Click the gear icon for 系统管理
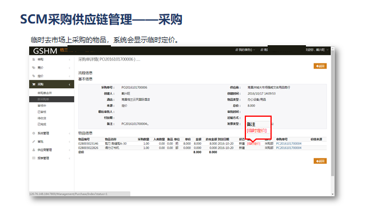Image resolution: width=366 pixels, height=206 pixels. click(34, 133)
